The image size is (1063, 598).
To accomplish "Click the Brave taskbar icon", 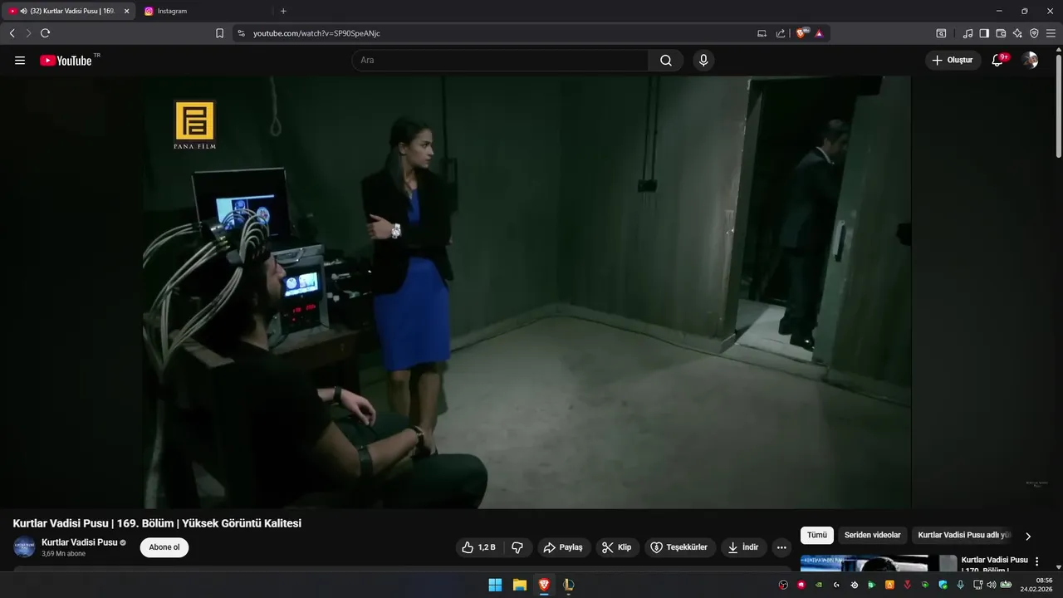I will coord(544,585).
